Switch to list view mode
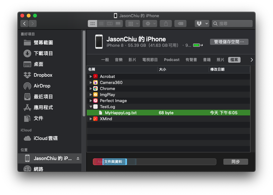The width and height of the screenshot is (273, 195). click(x=101, y=24)
